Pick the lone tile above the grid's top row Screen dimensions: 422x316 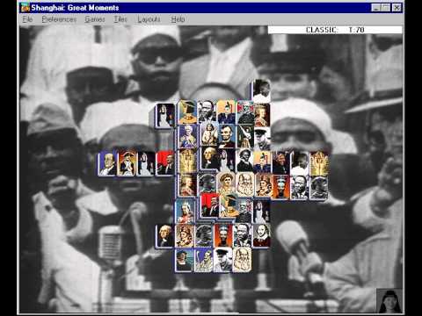click(261, 91)
